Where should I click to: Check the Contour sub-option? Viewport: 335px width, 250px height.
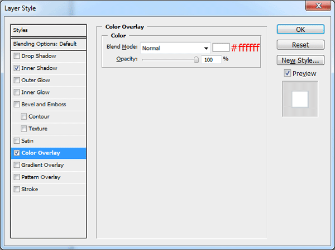[24, 117]
